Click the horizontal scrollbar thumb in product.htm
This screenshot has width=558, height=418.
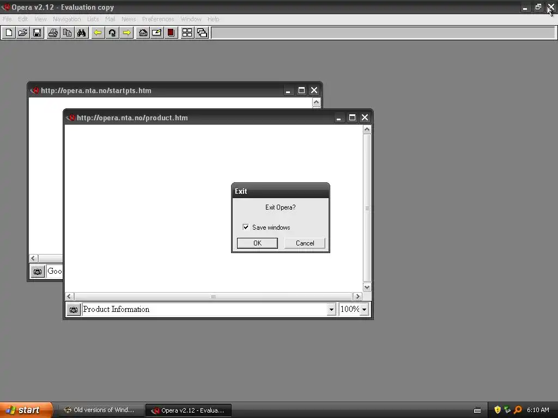point(213,297)
